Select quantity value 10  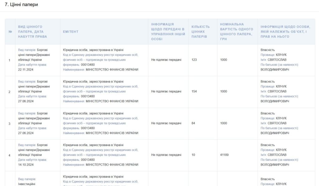pyautogui.click(x=193, y=155)
